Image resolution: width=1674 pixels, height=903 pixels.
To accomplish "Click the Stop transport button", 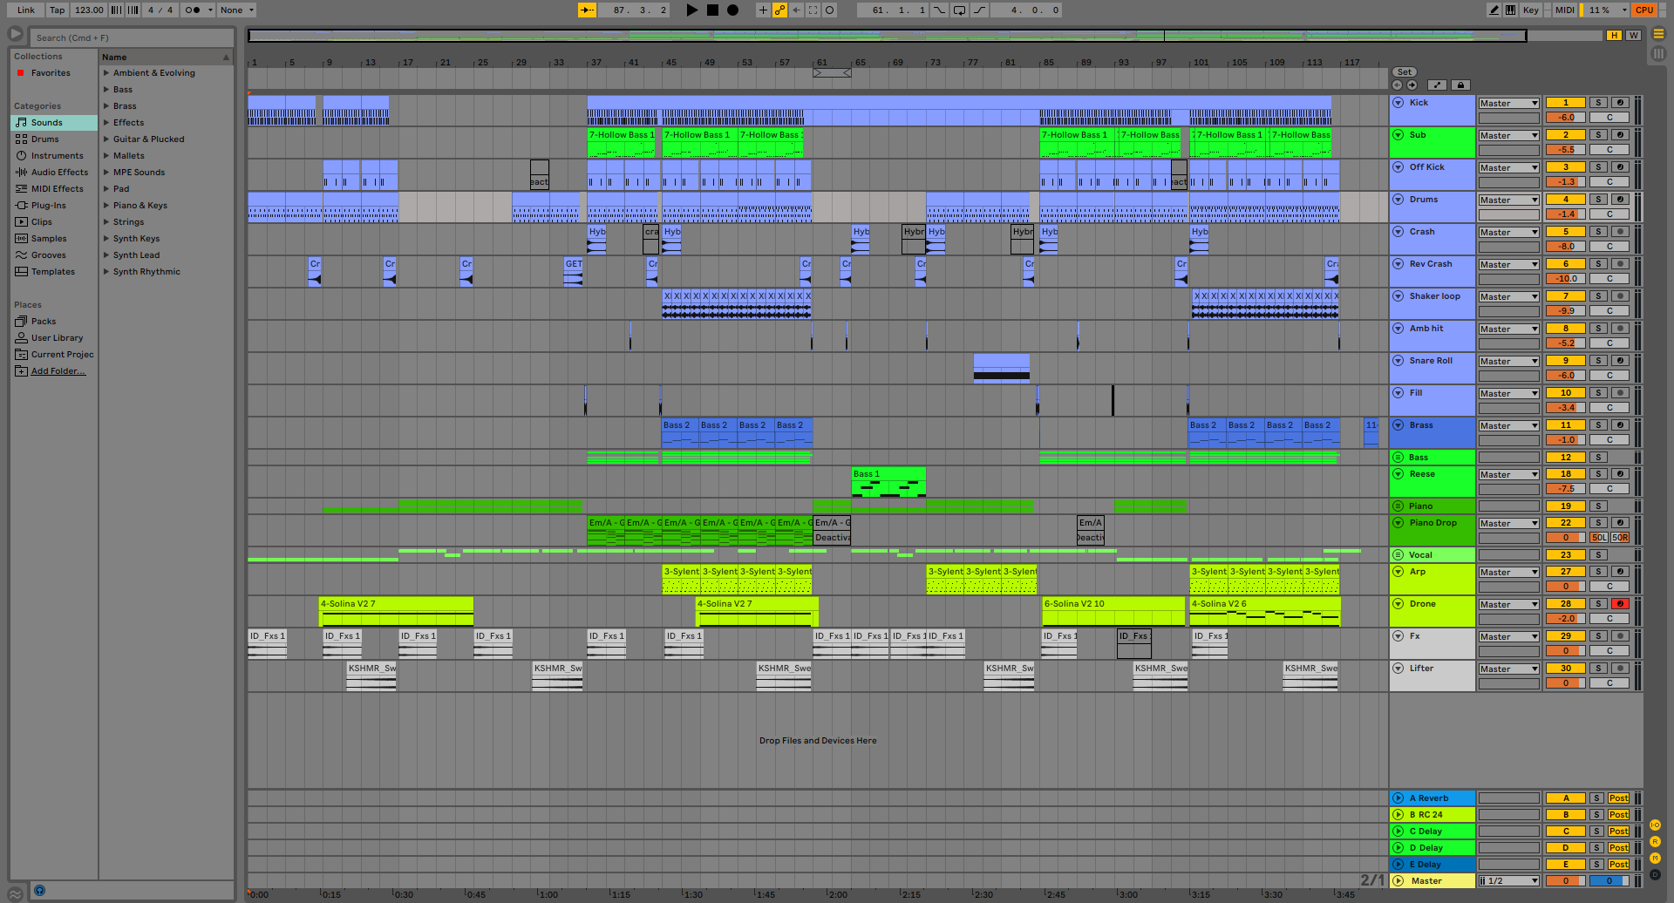I will coord(712,10).
